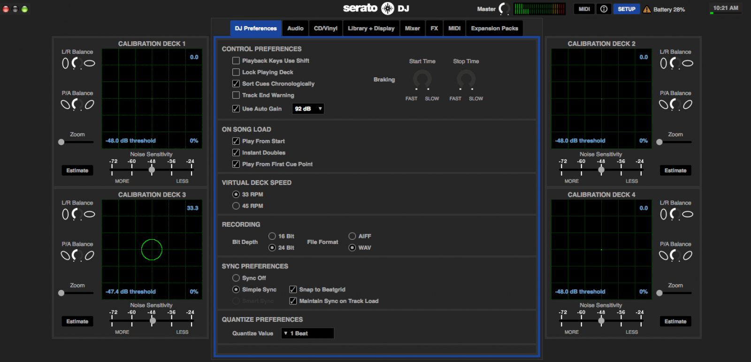
Task: Select WAV file format
Action: point(352,248)
